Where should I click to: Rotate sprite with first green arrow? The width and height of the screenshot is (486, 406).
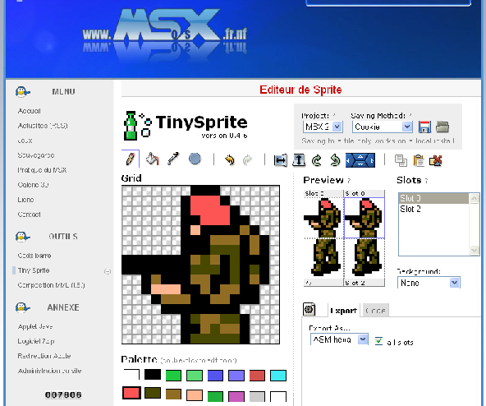coord(316,160)
